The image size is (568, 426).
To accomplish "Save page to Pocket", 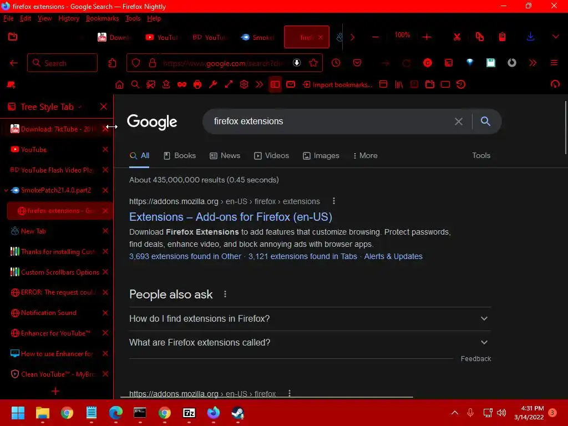I will coord(357,63).
